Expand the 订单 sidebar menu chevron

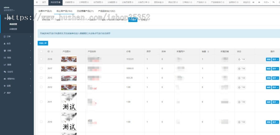tap(30, 37)
